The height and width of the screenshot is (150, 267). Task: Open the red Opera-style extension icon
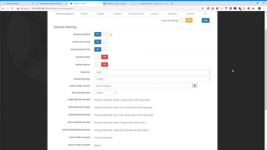point(208,8)
